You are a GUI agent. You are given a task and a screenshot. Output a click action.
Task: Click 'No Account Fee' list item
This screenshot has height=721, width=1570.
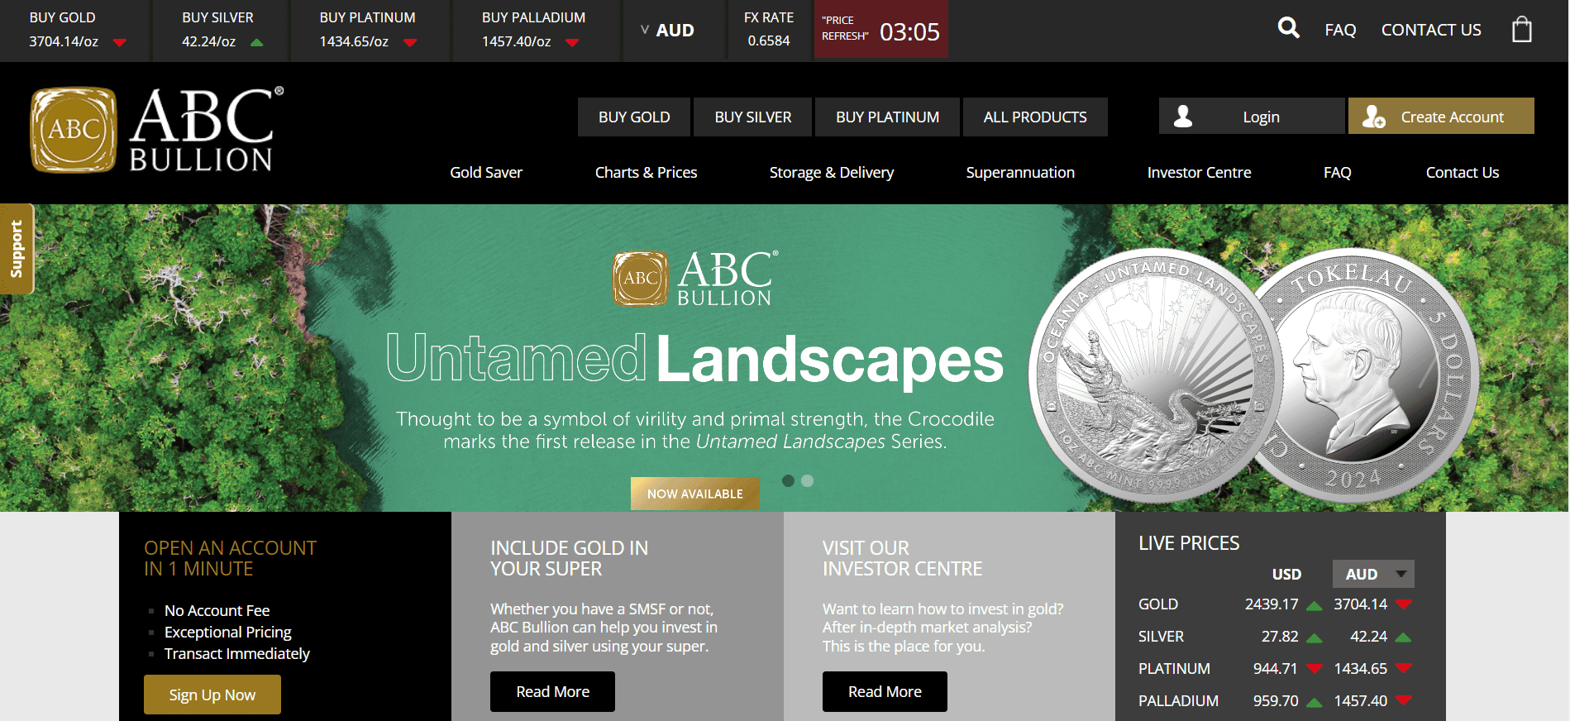[217, 610]
